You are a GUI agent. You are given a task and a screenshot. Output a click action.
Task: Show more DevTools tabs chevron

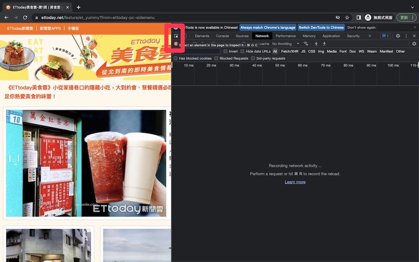370,36
